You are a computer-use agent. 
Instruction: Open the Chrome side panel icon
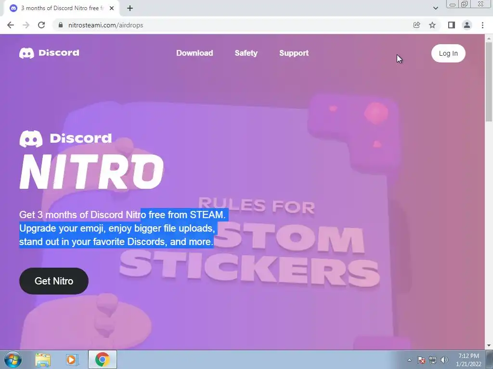452,25
